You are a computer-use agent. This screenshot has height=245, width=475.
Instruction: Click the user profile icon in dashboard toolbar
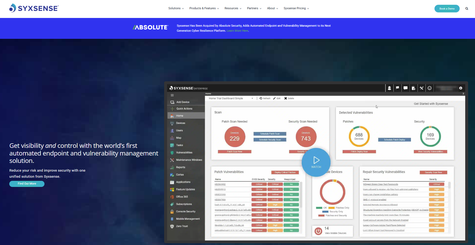click(x=389, y=88)
